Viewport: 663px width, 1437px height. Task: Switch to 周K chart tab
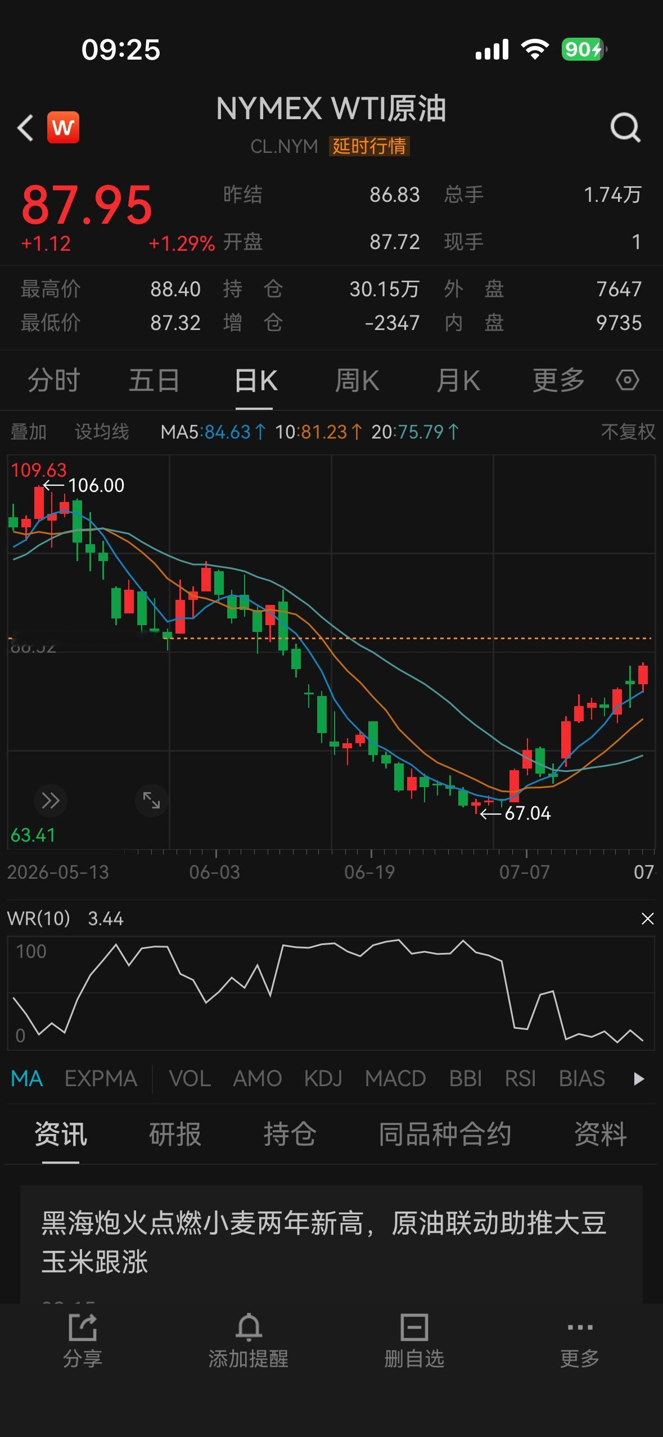[x=357, y=380]
